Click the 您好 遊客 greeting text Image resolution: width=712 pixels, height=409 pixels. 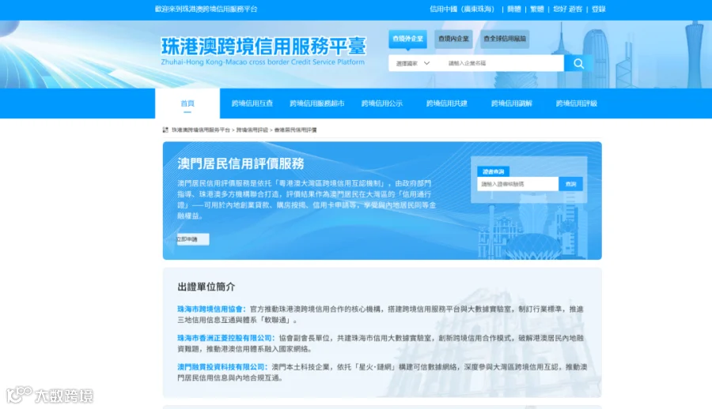pos(567,9)
